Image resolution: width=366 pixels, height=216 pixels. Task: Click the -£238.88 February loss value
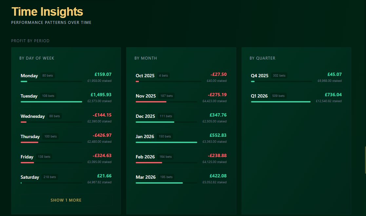click(217, 155)
